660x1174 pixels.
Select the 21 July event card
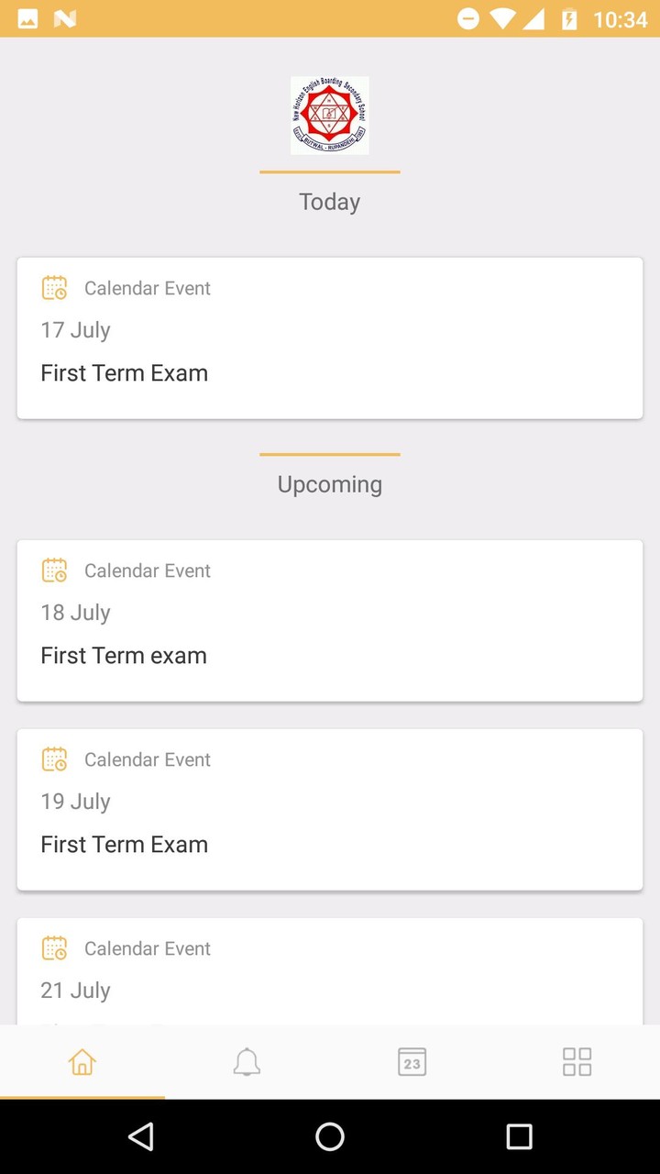pos(330,972)
